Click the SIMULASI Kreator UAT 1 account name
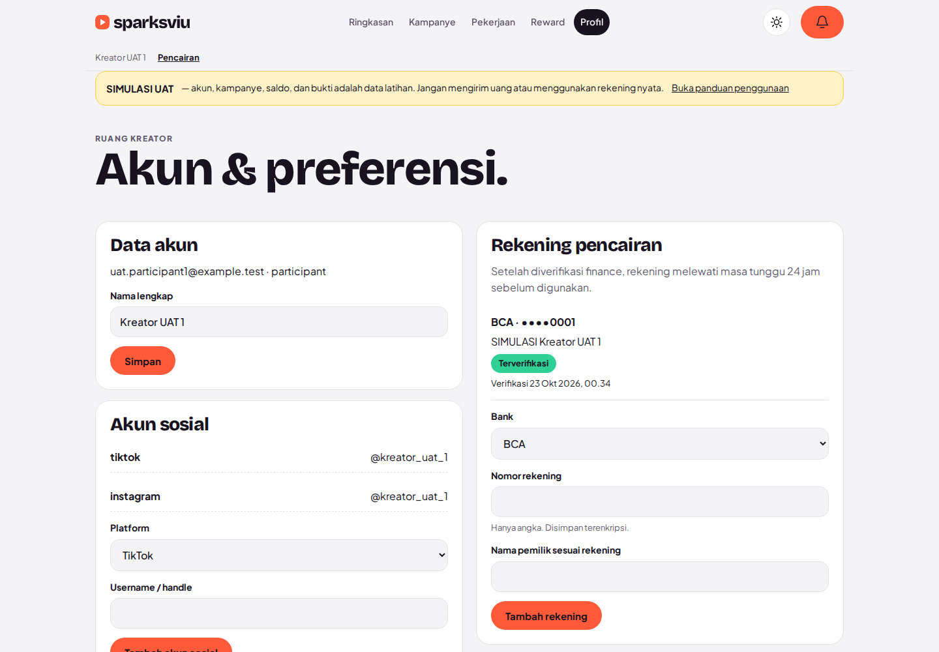Screen dimensions: 939x652 coord(546,342)
